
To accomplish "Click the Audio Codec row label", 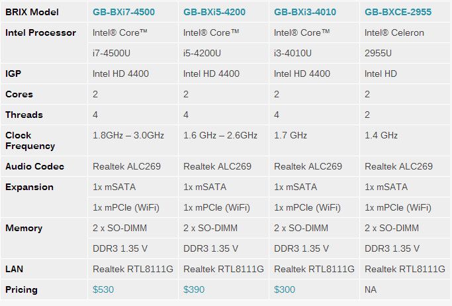I will click(34, 166).
